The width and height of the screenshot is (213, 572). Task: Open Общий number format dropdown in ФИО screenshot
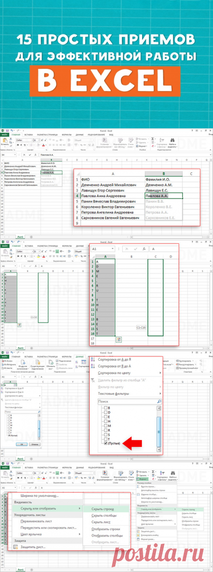click(94, 140)
